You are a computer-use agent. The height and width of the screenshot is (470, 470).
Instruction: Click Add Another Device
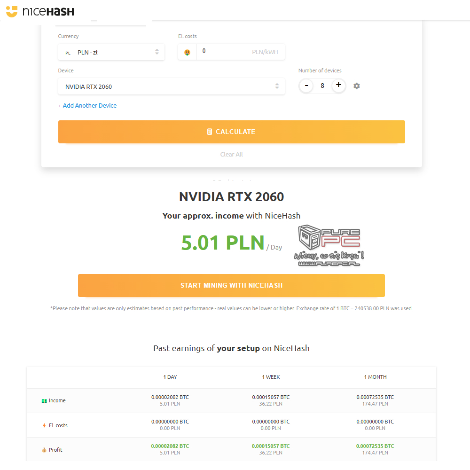pos(87,105)
